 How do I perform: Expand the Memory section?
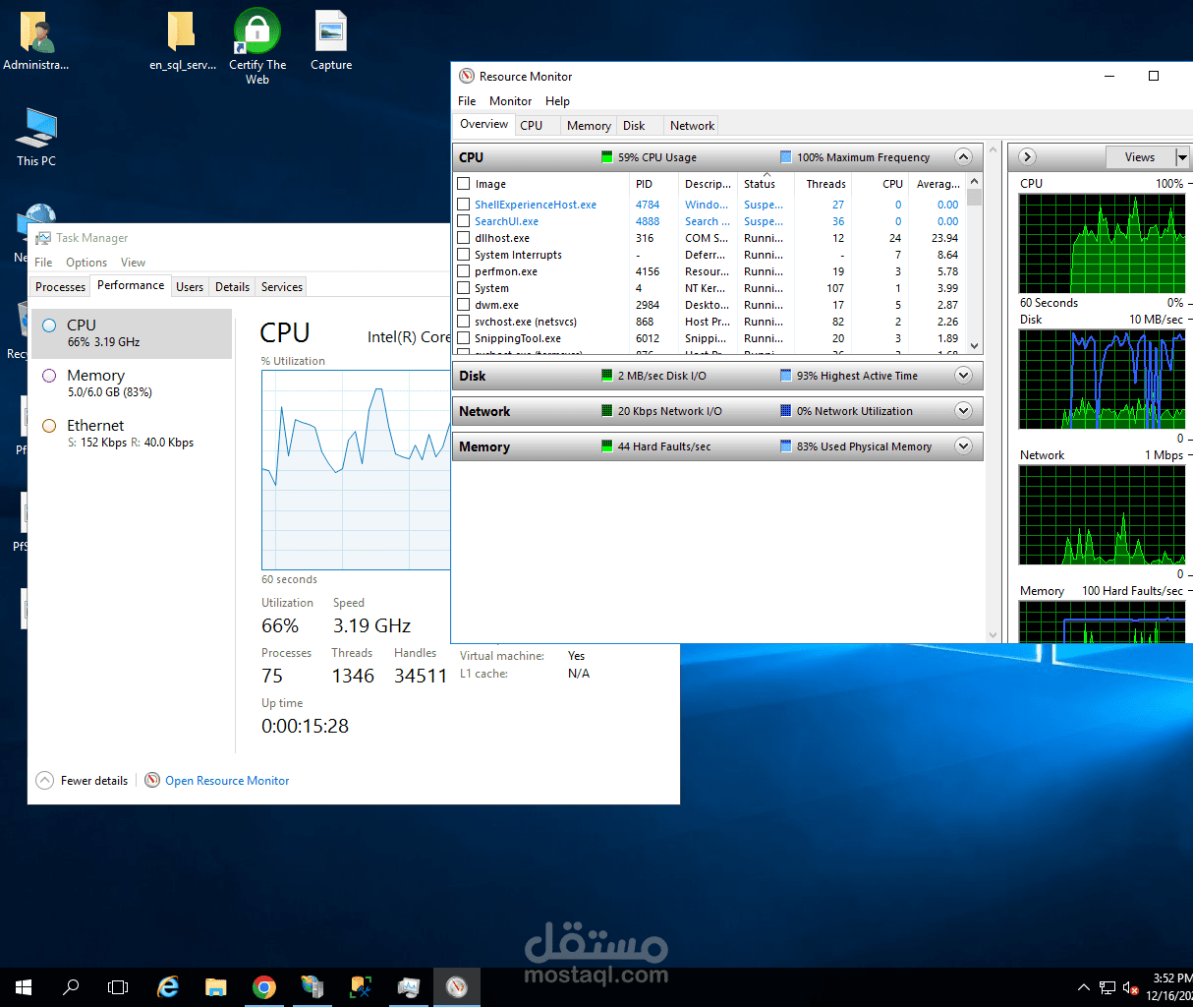coord(963,446)
